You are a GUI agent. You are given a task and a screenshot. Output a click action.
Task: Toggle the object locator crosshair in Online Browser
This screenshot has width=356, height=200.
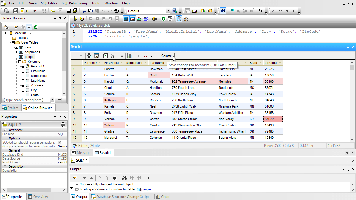coord(29,27)
